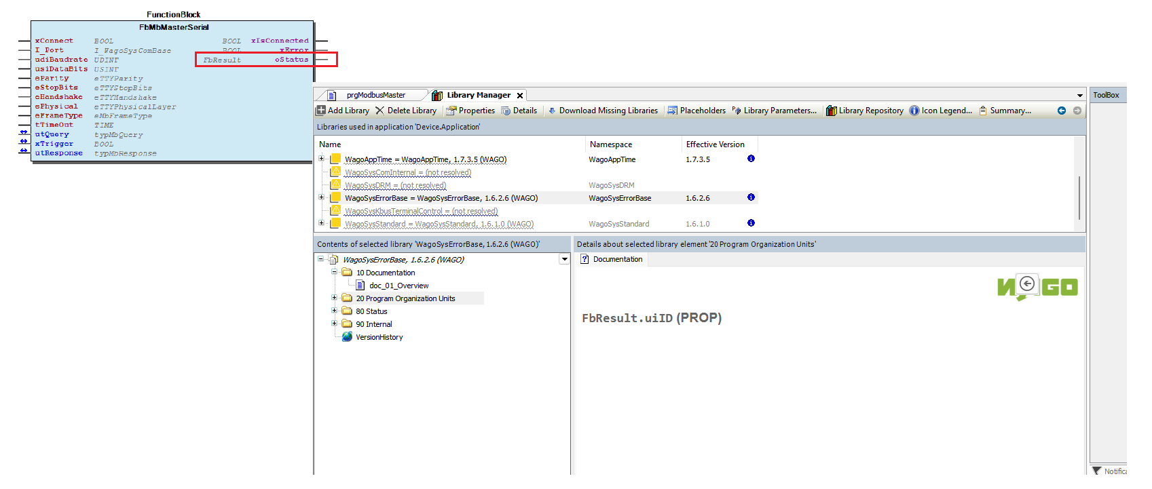
Task: Click the VersionHistory globe icon
Action: pyautogui.click(x=347, y=336)
